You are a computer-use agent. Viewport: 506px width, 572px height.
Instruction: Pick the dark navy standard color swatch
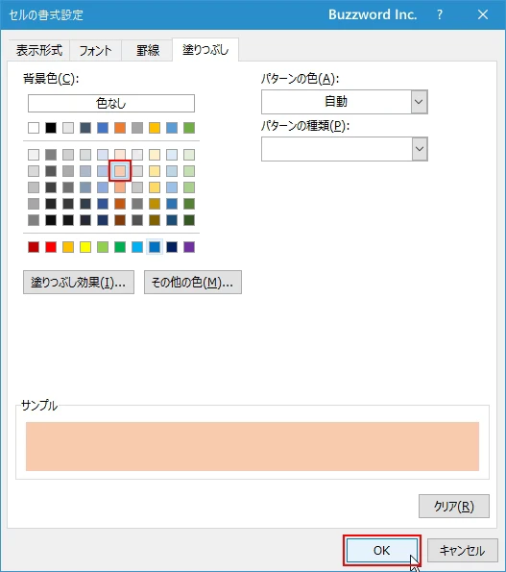pyautogui.click(x=172, y=247)
